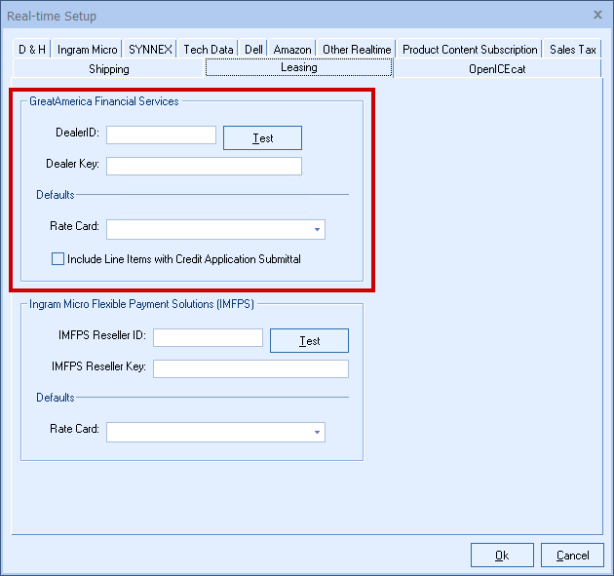
Task: Expand the GreatAmerica Rate Card dropdown
Action: [x=317, y=229]
